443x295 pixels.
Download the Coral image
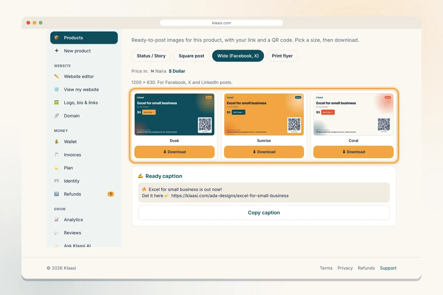pos(353,152)
